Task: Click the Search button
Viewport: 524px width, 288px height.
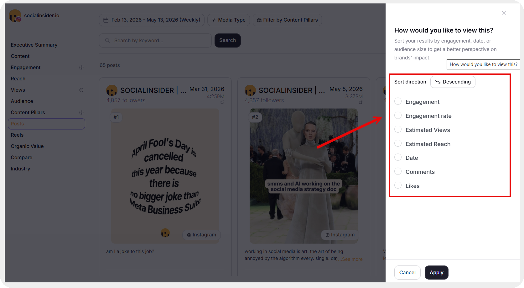Action: [227, 40]
